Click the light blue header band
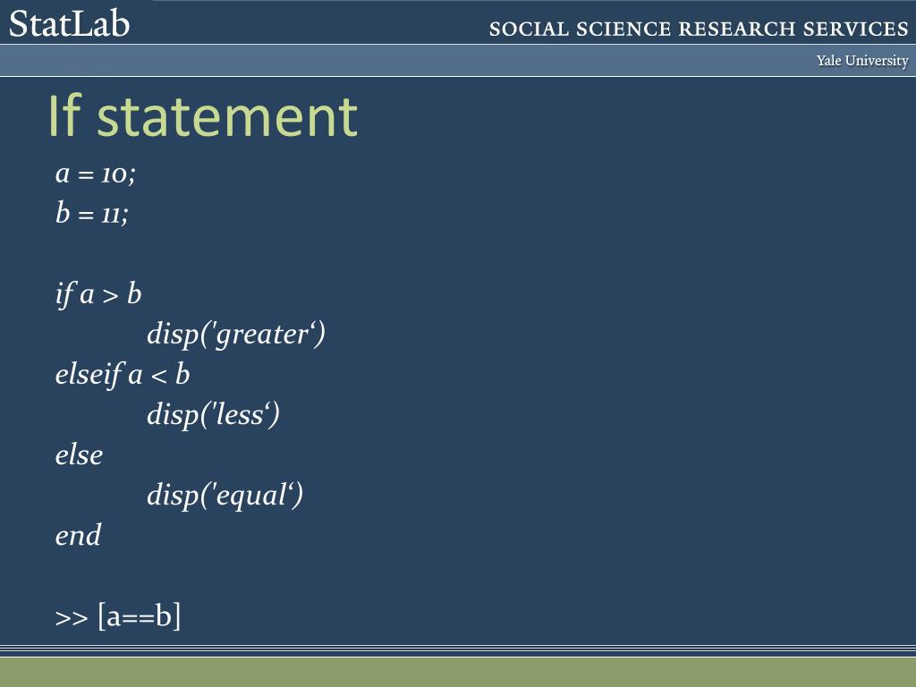The image size is (916, 687). (x=458, y=60)
